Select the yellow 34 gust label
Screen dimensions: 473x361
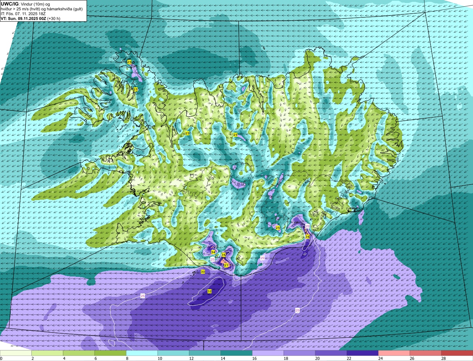point(213,252)
